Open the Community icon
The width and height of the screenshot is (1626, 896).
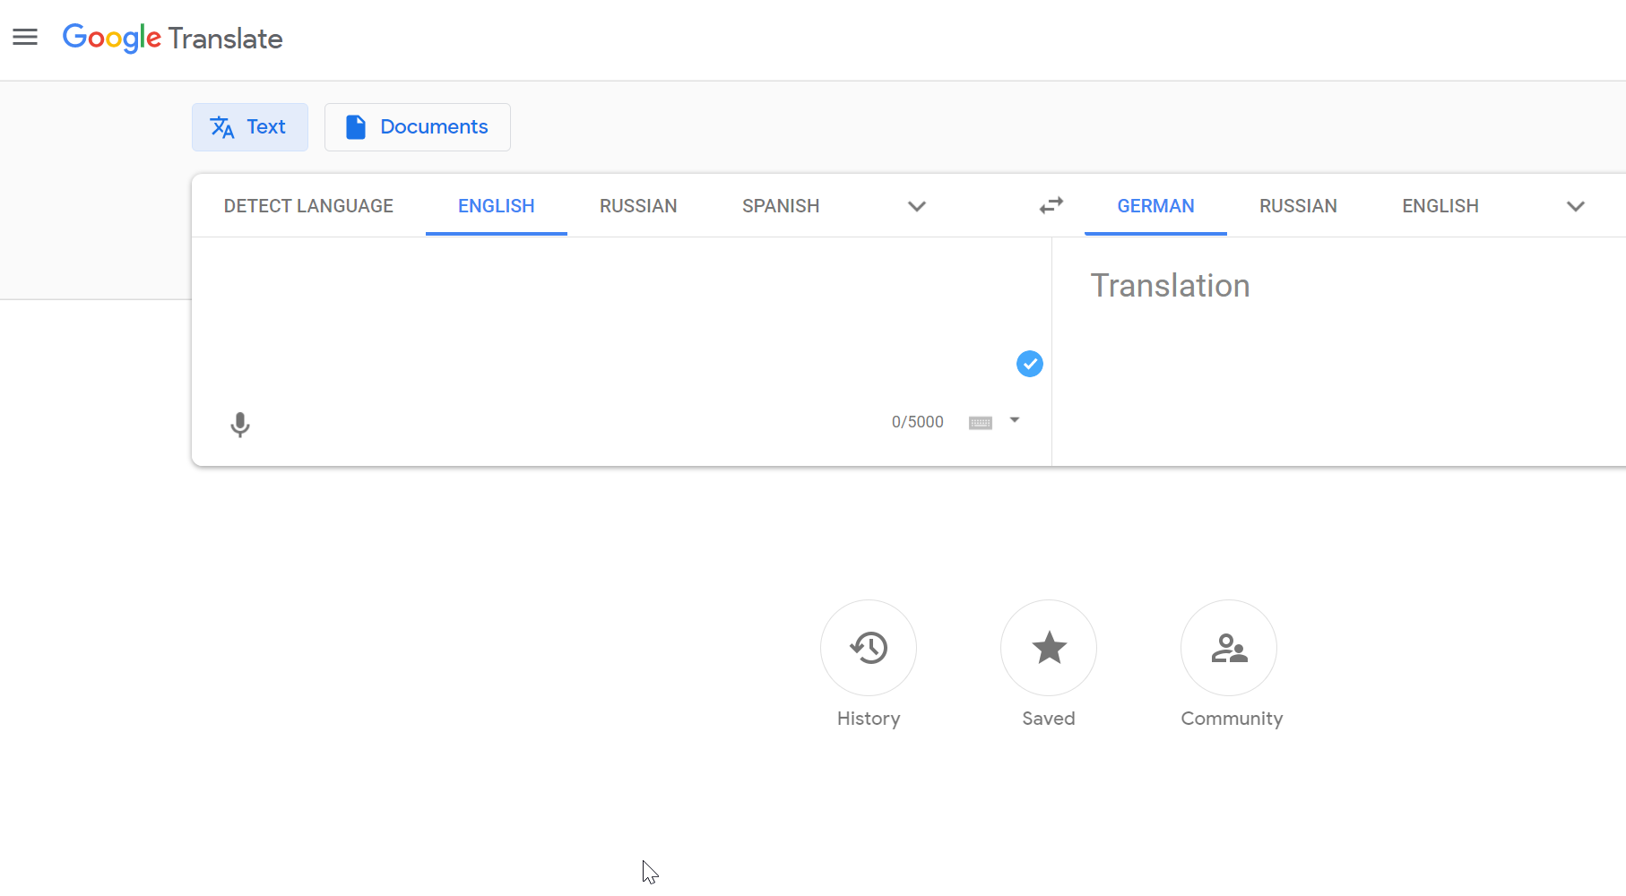coord(1228,648)
